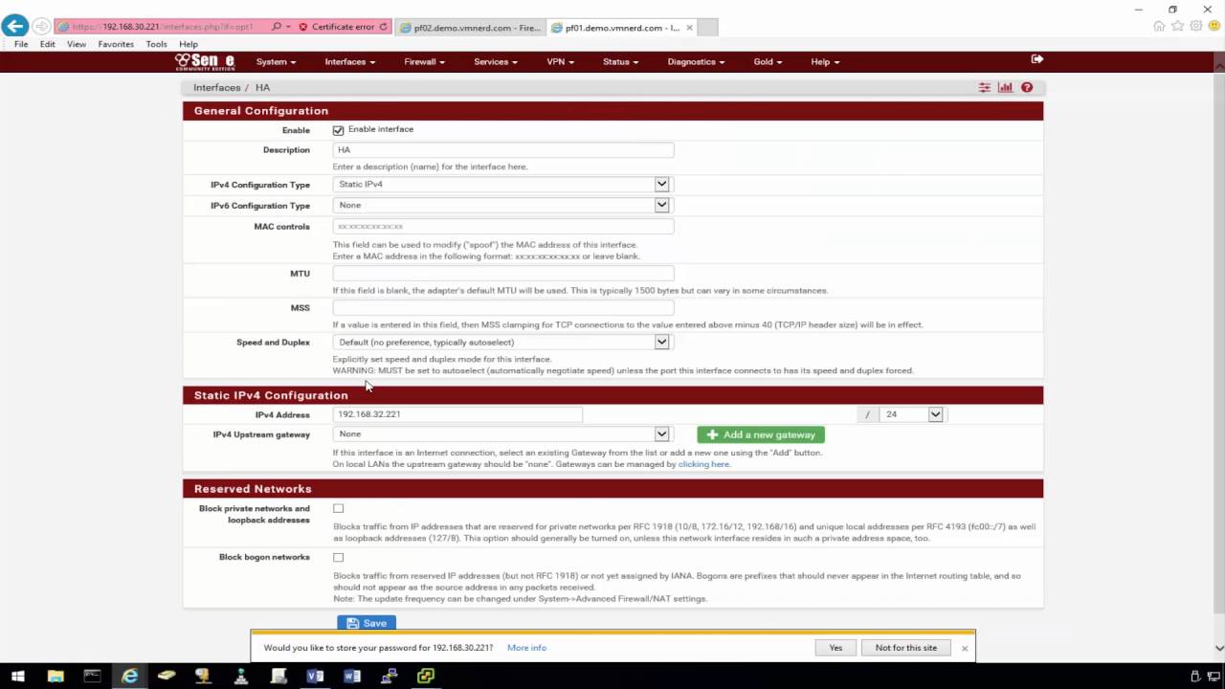Viewport: 1225px width, 689px height.
Task: Open the IE File menu
Action: pos(21,44)
